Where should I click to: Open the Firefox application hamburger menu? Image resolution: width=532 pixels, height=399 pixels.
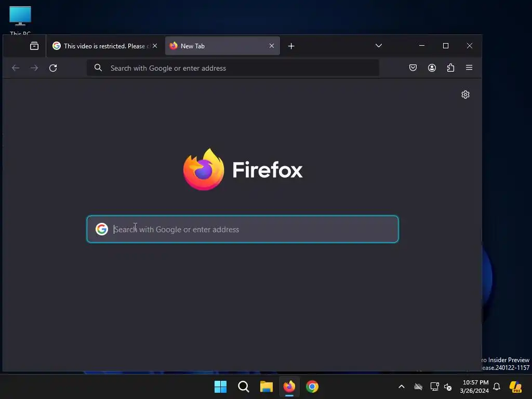469,68
